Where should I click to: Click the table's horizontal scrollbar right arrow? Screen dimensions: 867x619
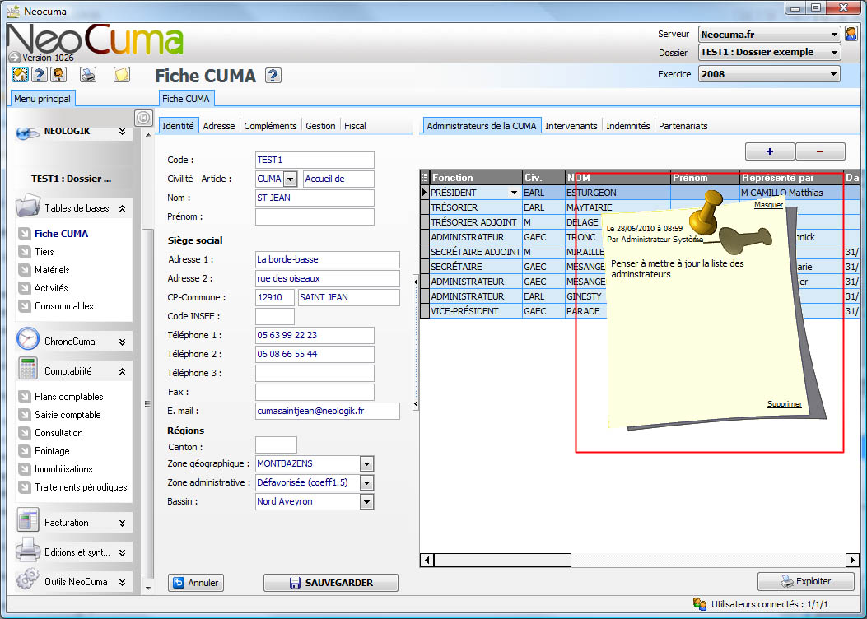click(853, 561)
